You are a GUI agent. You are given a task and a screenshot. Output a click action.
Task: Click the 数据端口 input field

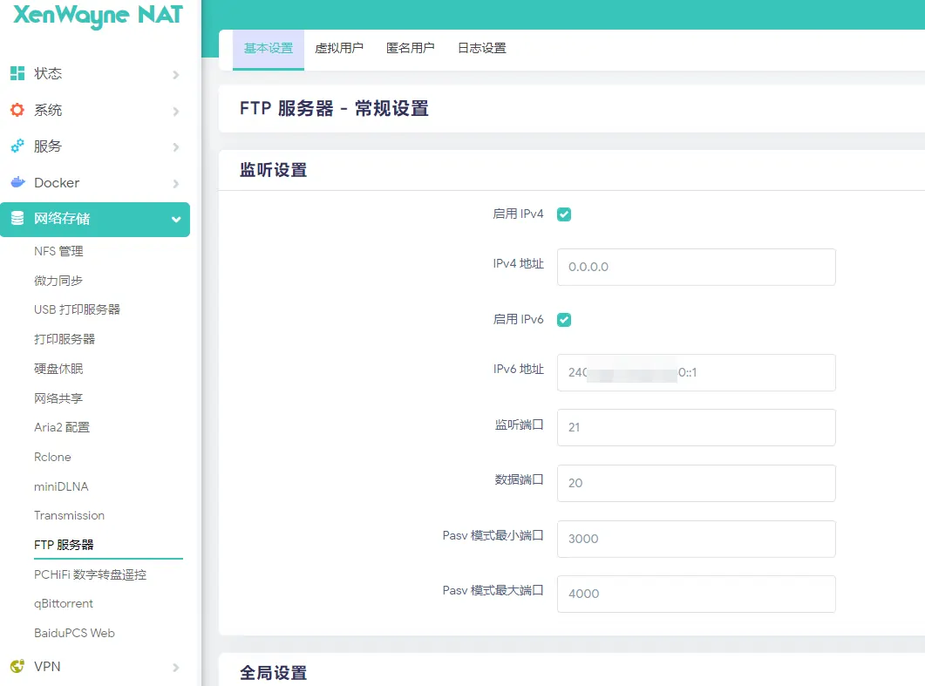(696, 483)
